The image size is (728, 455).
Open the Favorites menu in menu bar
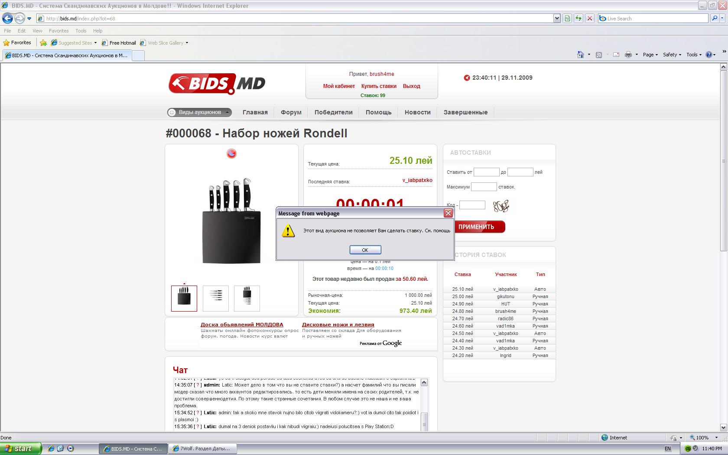(58, 31)
